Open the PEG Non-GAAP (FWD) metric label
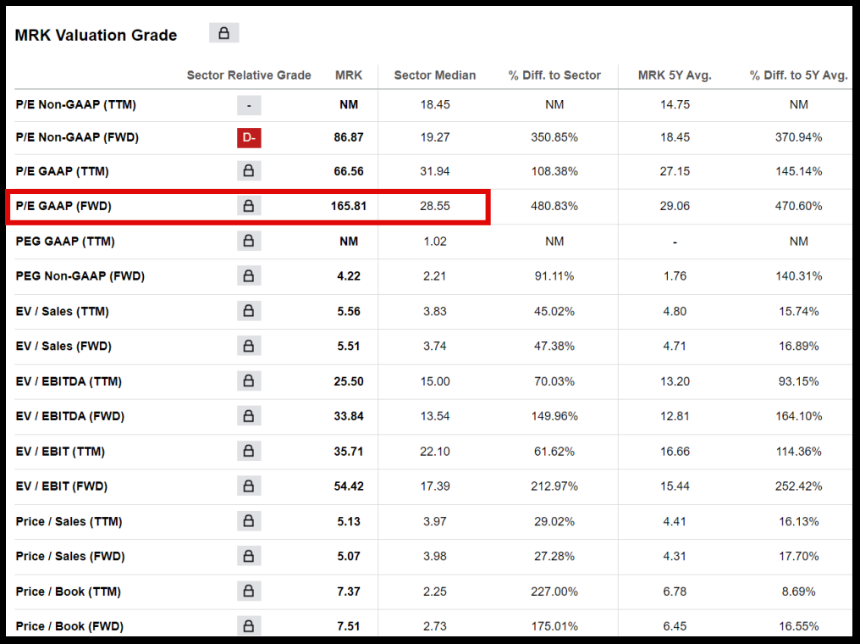Image resolution: width=860 pixels, height=644 pixels. (x=80, y=276)
